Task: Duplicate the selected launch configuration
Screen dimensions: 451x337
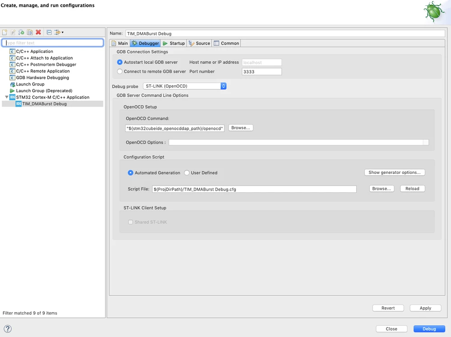Action: click(30, 32)
